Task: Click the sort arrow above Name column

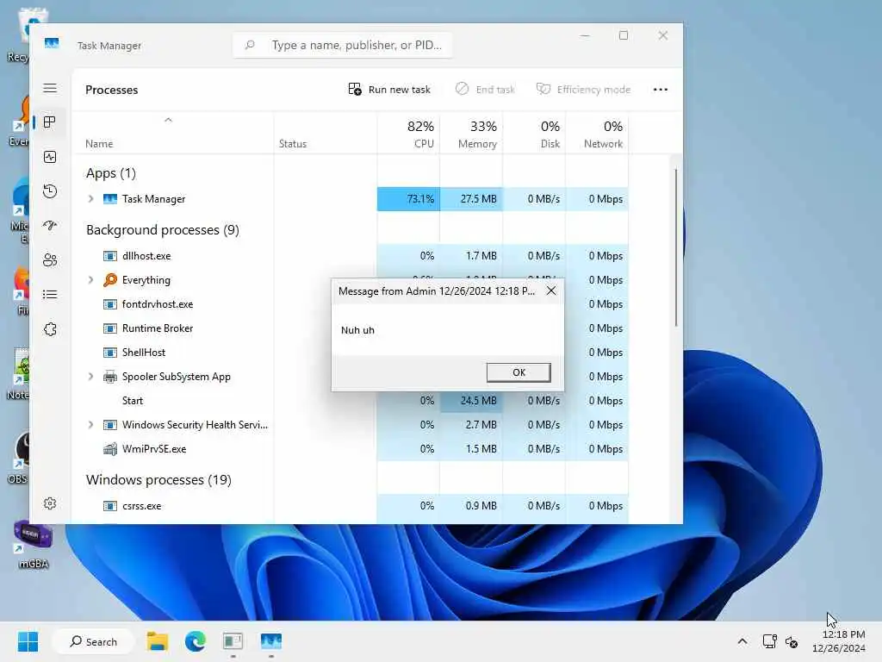Action: click(168, 120)
